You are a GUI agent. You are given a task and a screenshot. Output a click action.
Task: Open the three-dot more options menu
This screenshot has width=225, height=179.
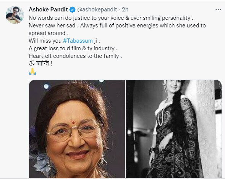click(x=218, y=10)
